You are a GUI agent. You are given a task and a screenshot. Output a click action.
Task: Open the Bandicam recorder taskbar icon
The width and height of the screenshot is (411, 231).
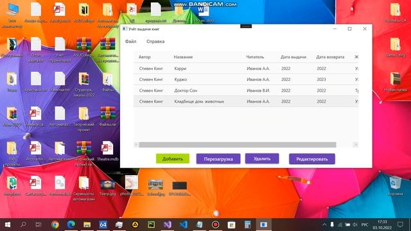[x=216, y=225]
